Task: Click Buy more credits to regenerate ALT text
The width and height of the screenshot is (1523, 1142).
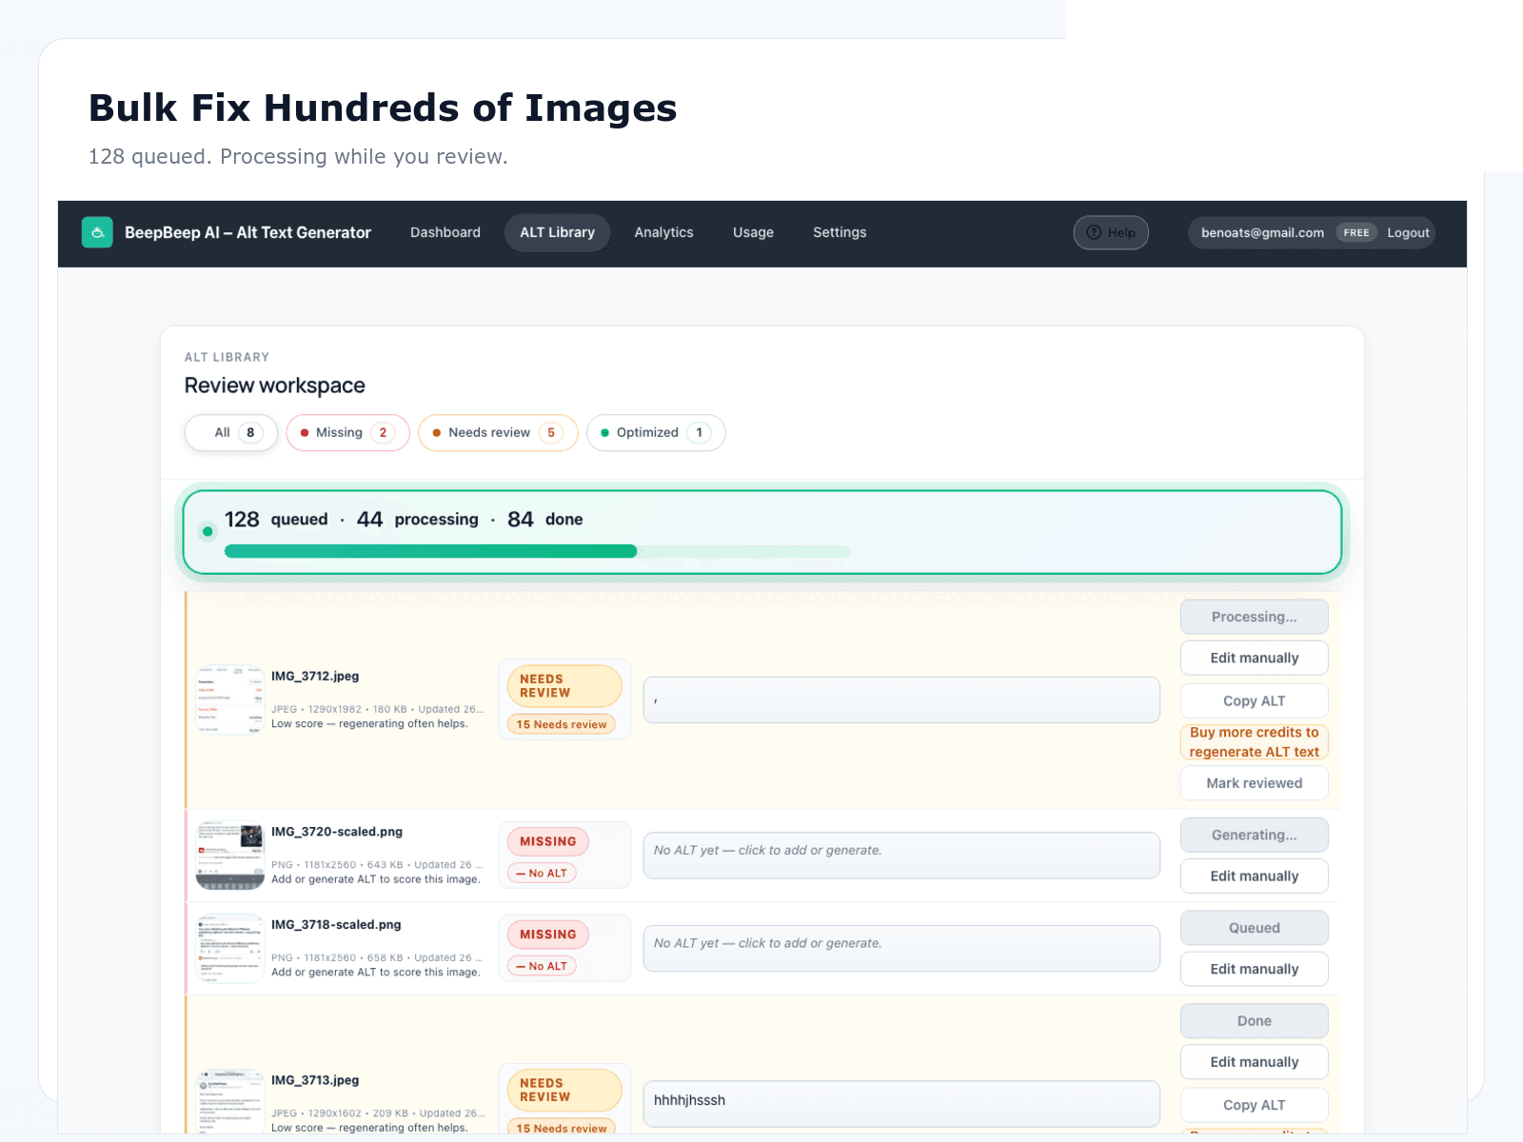Action: pos(1255,742)
